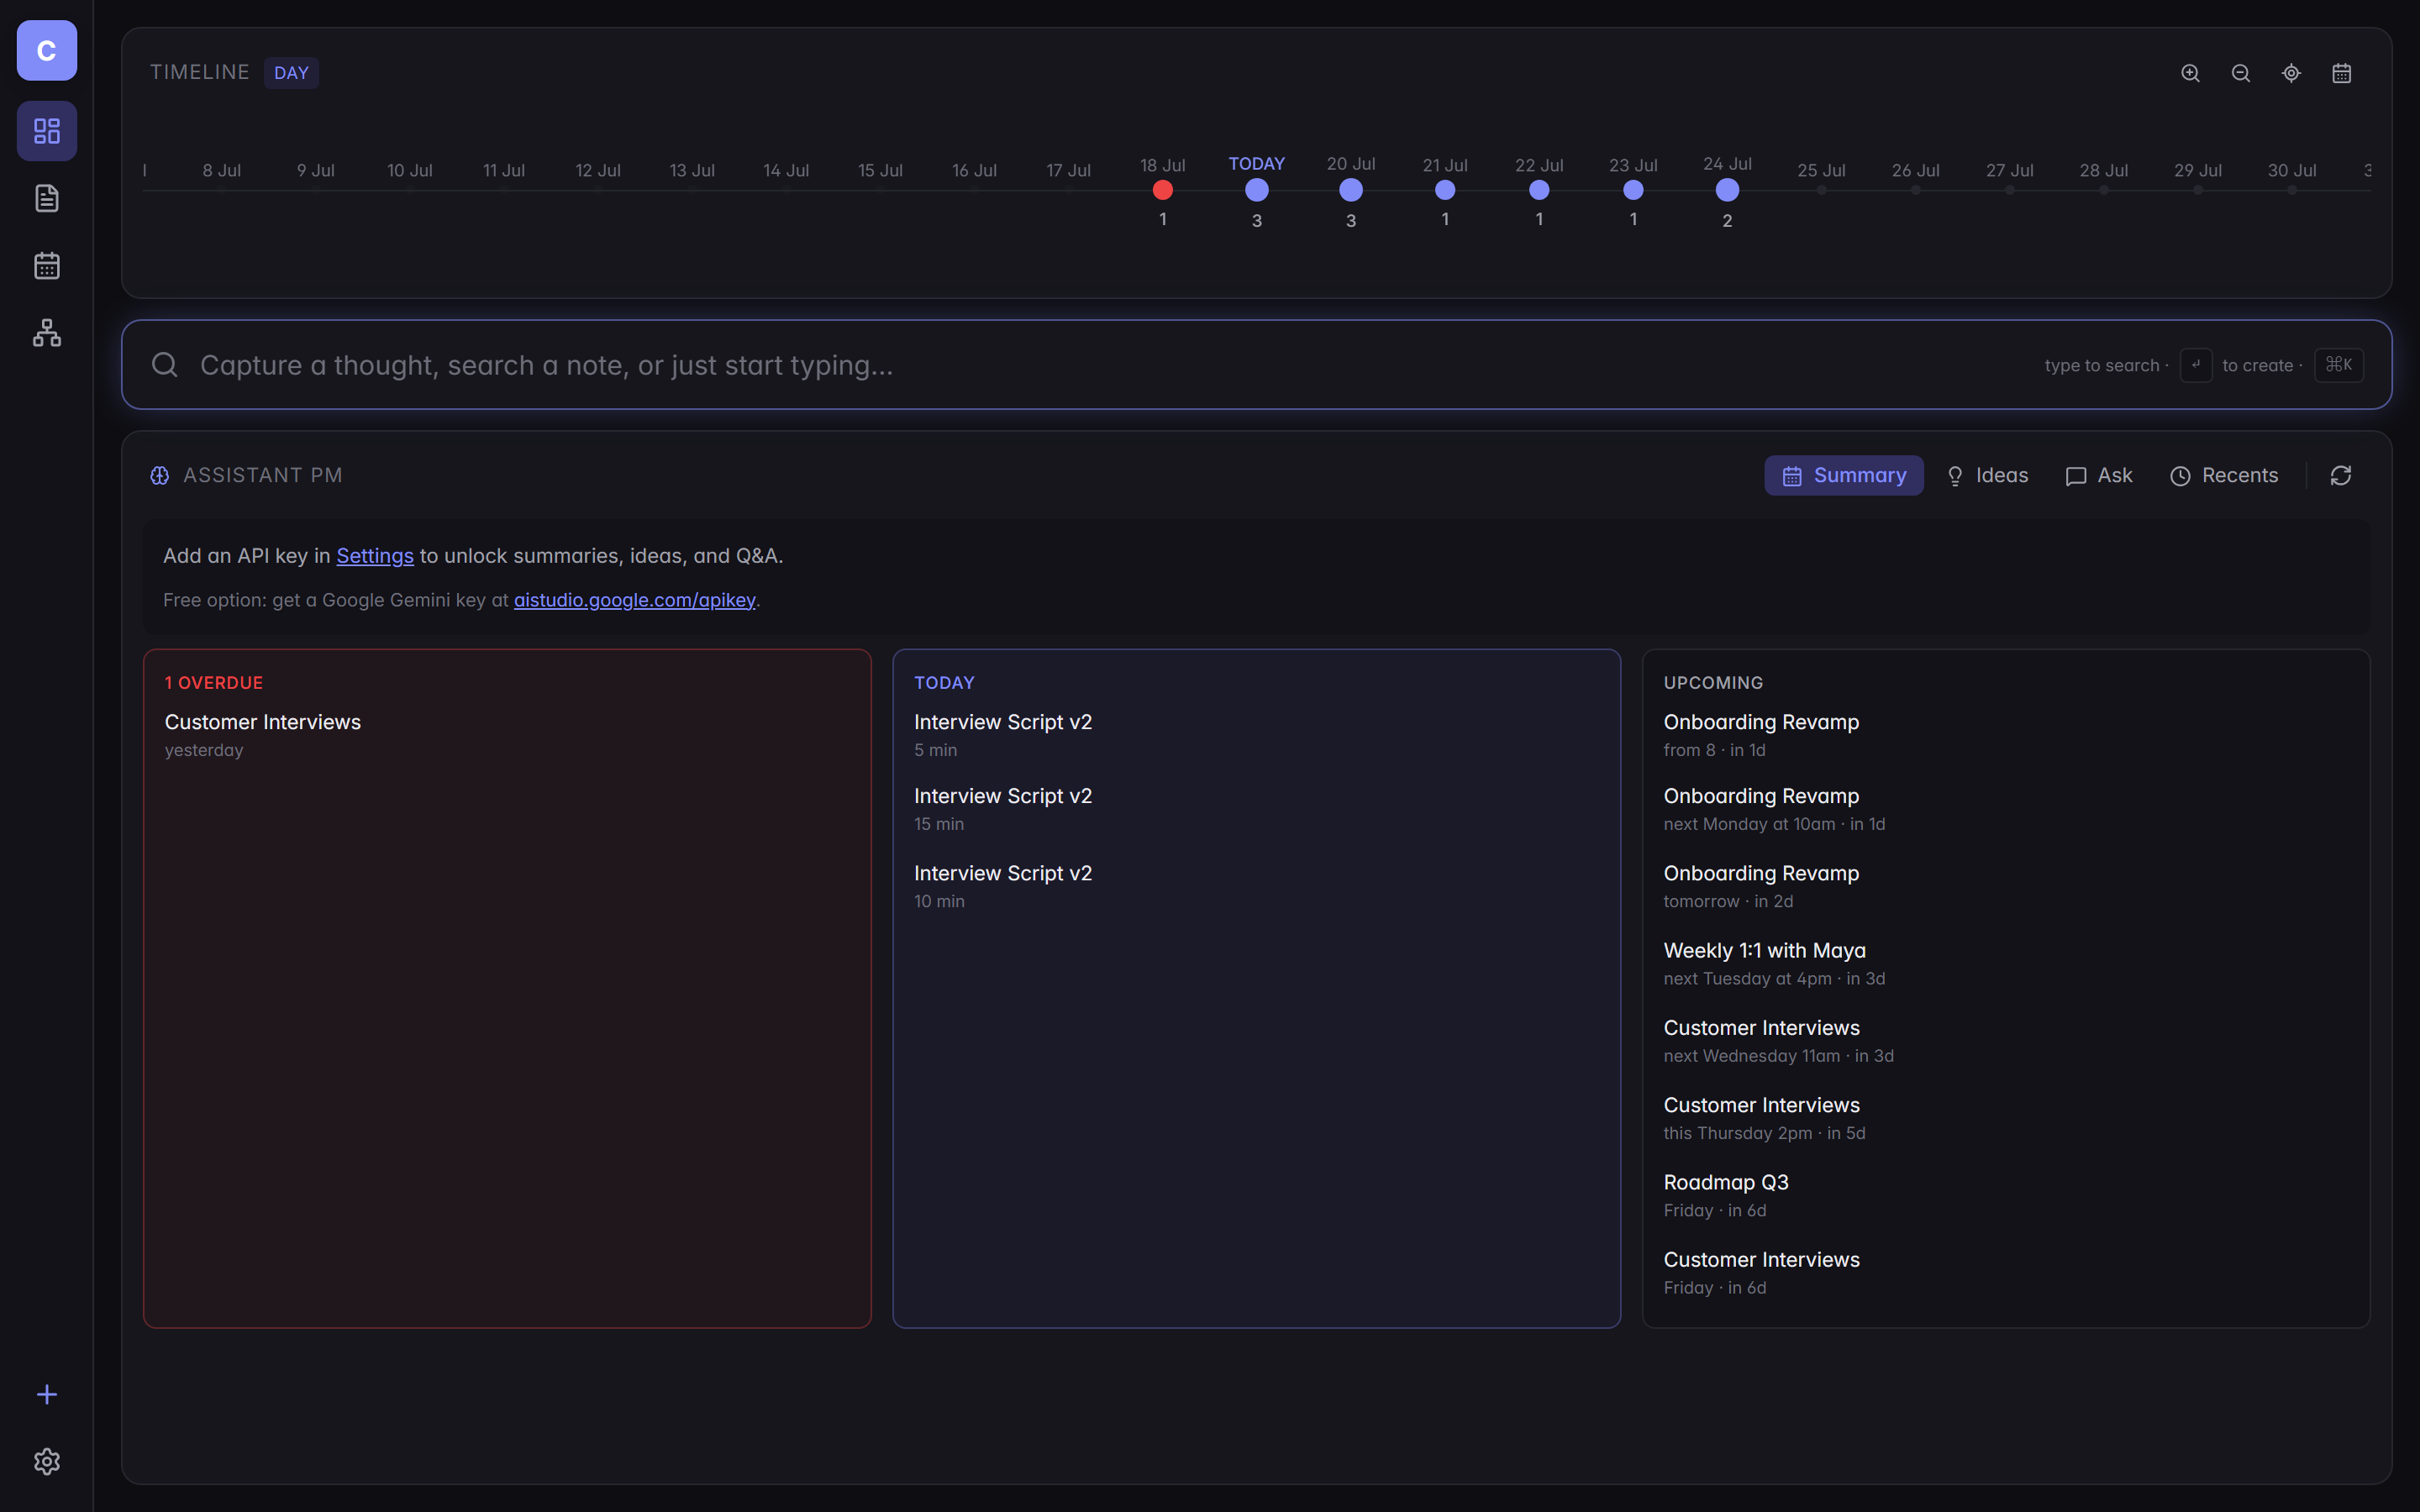Open Onboarding Revamp tomorrow item
Viewport: 2420px width, 1512px height.
coord(2006,886)
